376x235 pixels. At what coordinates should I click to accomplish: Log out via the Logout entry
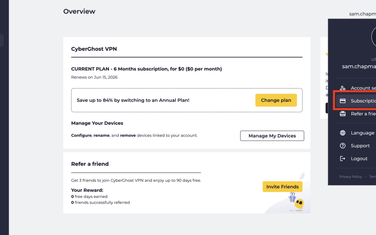pos(359,159)
